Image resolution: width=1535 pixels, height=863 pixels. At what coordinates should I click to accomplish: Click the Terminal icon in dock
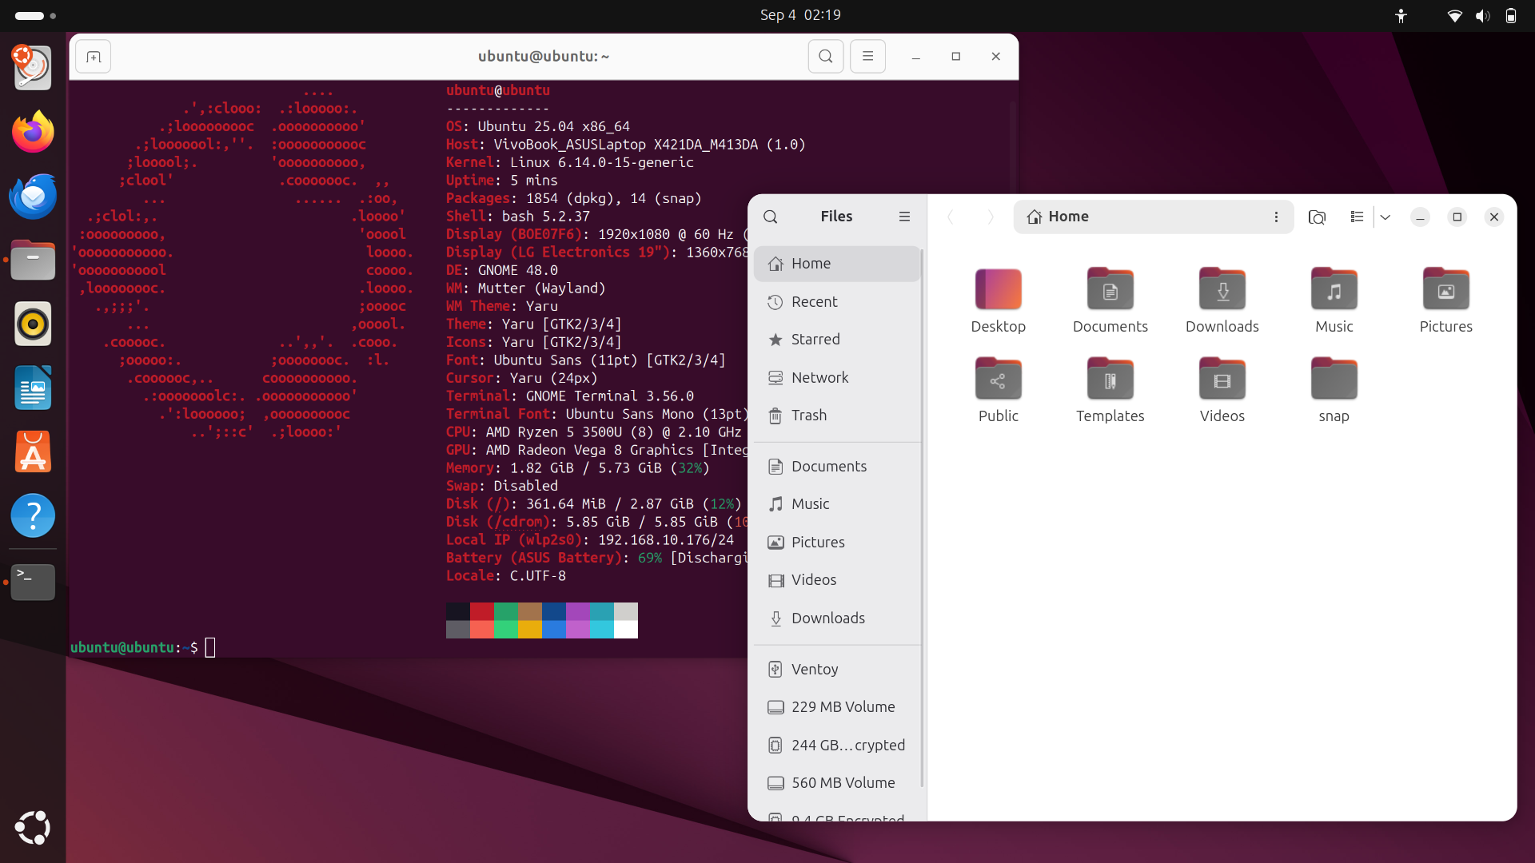click(x=33, y=583)
